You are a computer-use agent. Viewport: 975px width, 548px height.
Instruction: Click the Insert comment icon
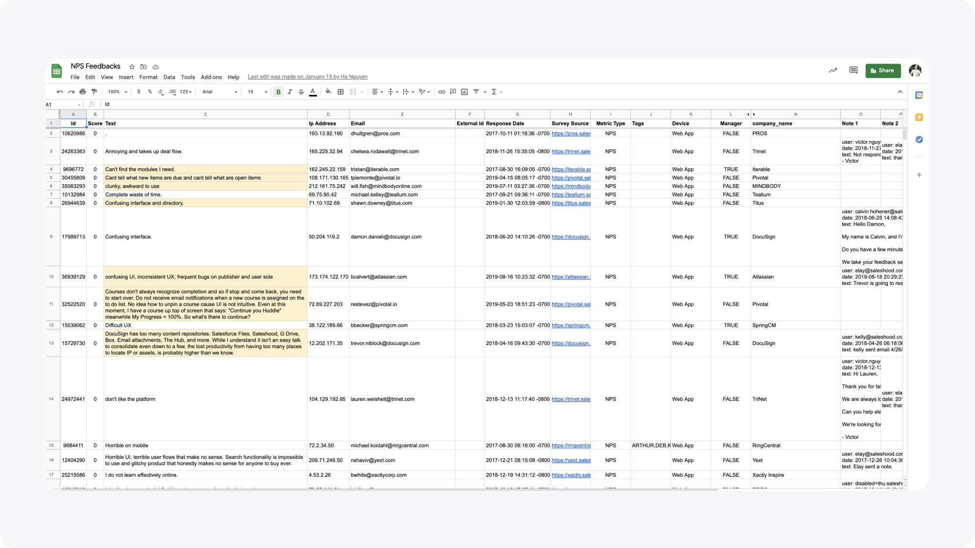point(453,92)
